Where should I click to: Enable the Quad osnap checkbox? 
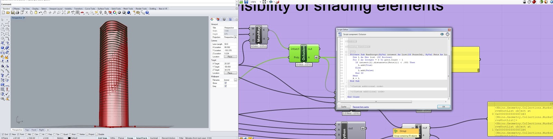[62, 134]
